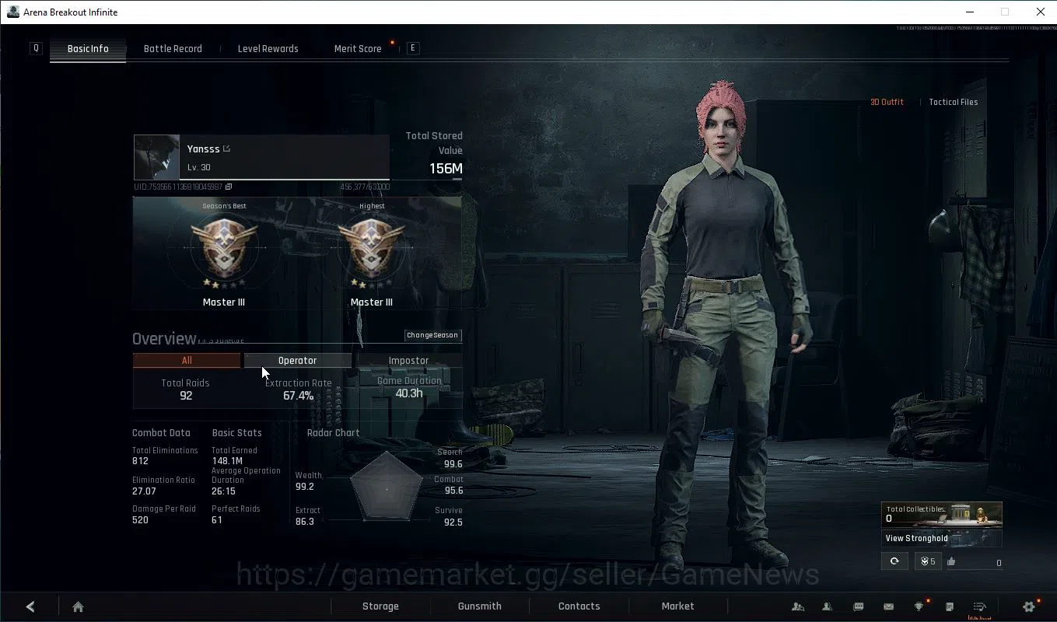
Task: Click the Average Operation Duration value 26:15
Action: click(223, 491)
